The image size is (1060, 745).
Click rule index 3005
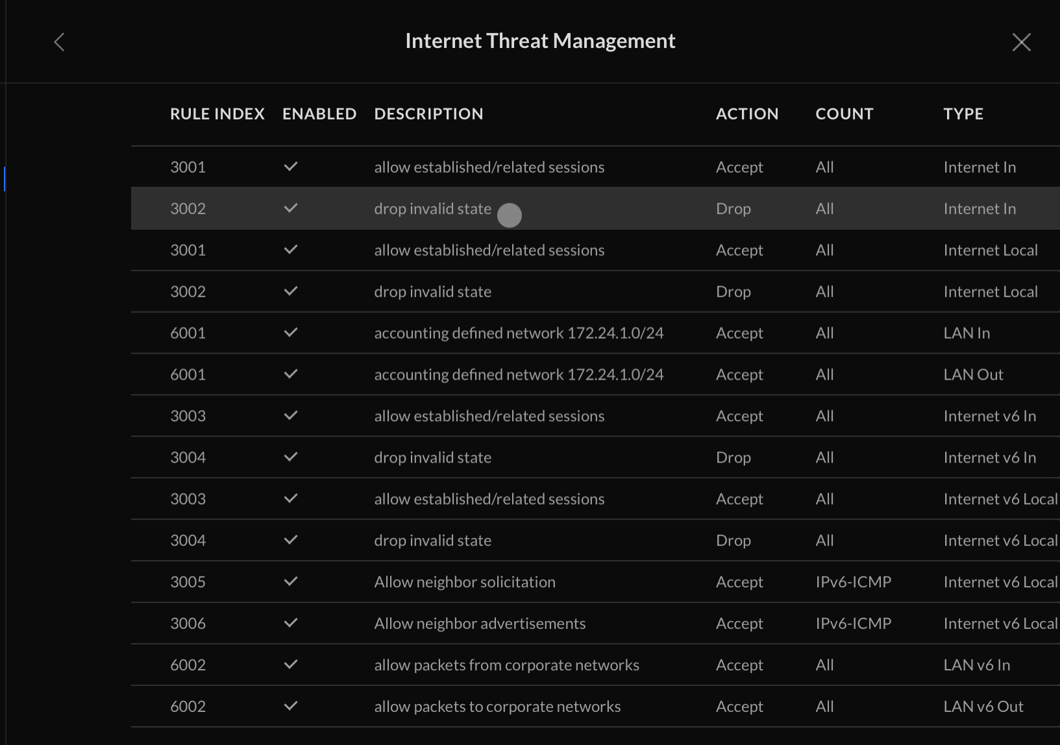(188, 581)
